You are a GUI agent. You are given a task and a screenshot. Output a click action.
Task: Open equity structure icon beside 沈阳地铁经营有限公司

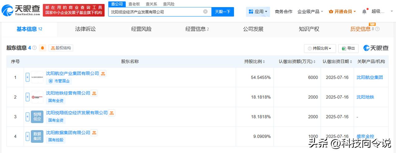point(94,93)
